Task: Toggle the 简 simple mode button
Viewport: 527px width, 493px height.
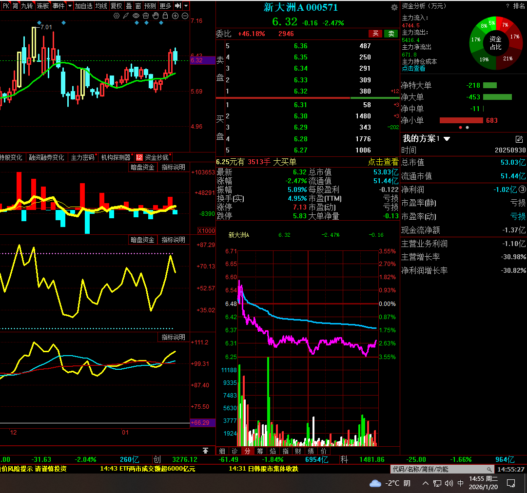Action: tap(15, 6)
